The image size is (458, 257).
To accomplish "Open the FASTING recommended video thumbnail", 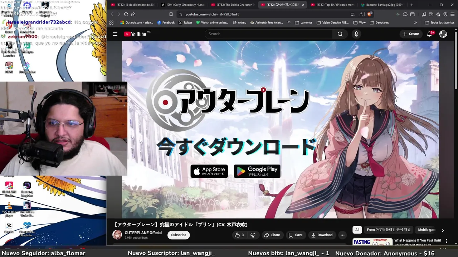I will point(372,242).
